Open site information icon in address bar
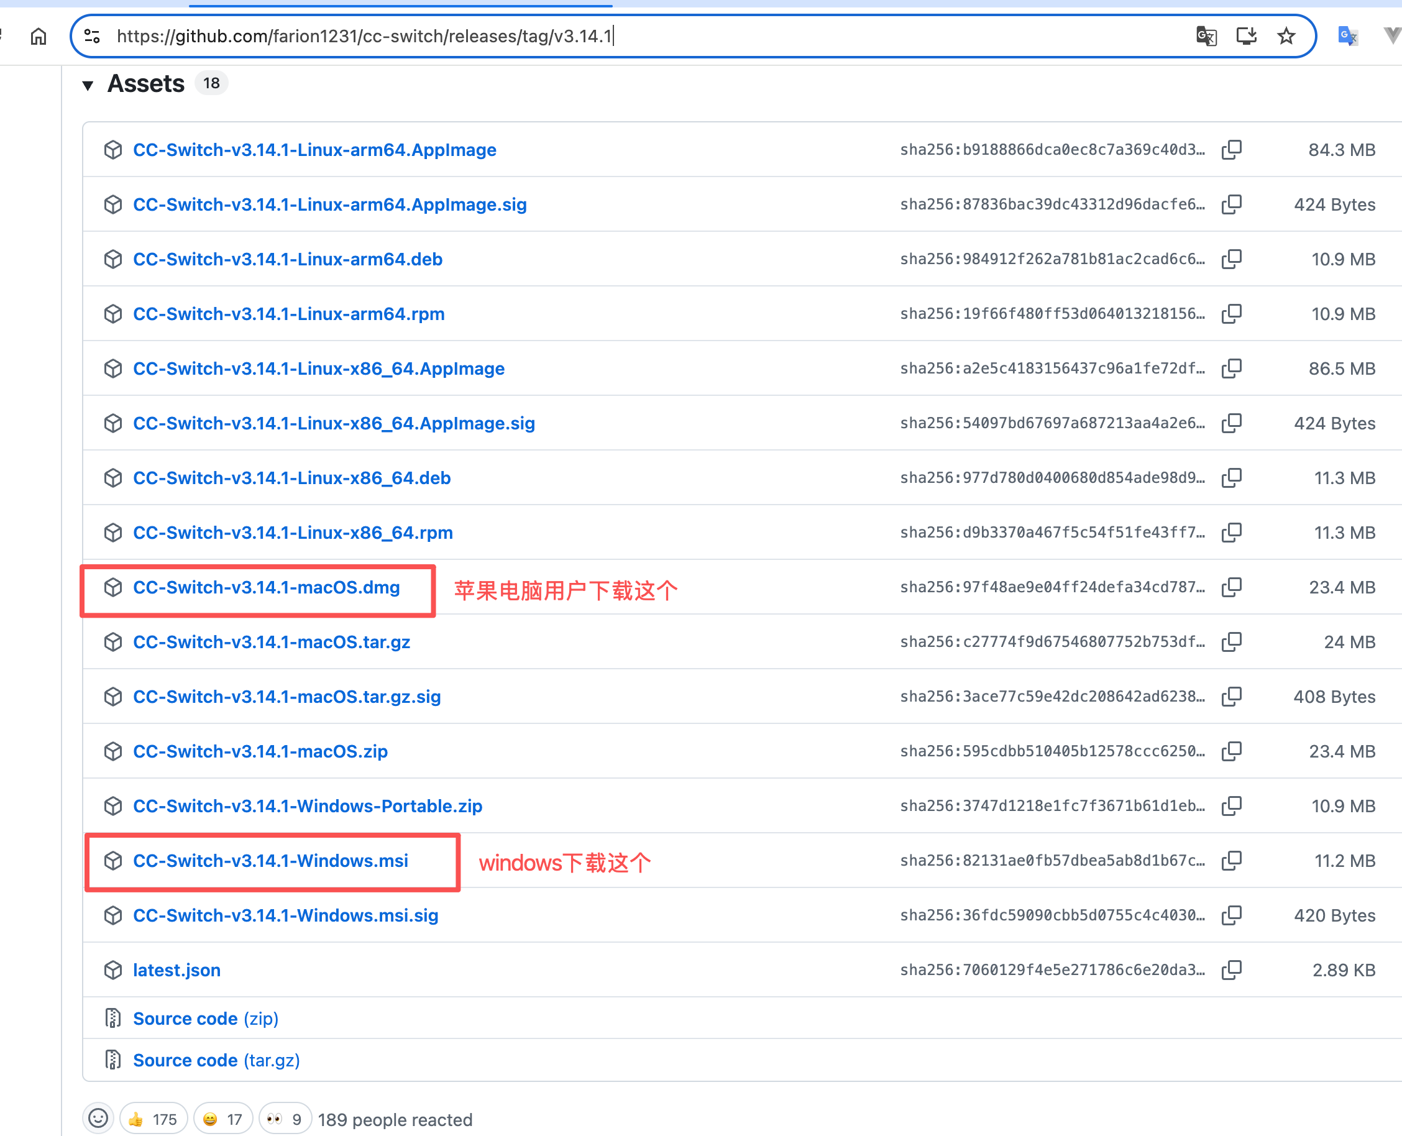 tap(92, 36)
